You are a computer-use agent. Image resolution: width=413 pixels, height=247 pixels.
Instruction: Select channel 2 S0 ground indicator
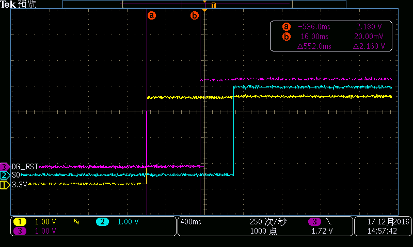click(5, 175)
